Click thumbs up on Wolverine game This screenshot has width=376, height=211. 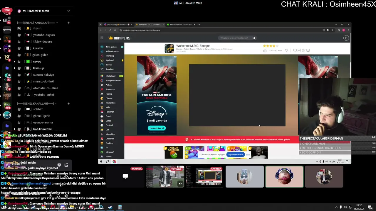[265, 50]
